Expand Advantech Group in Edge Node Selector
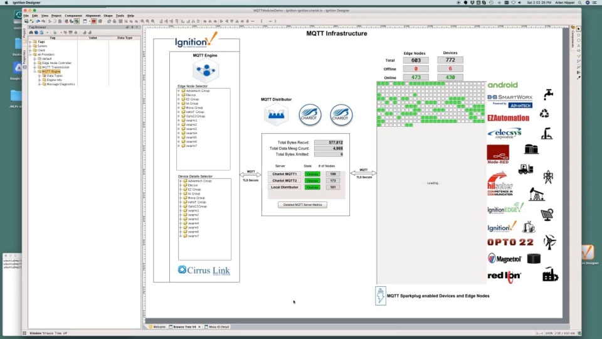Viewport: 602px width, 339px height. [179, 90]
